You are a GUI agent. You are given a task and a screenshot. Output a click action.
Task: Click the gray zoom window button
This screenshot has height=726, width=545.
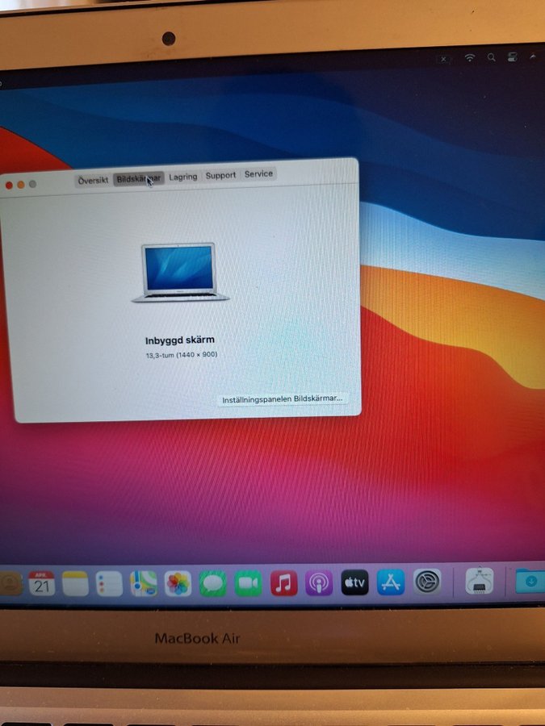click(32, 184)
